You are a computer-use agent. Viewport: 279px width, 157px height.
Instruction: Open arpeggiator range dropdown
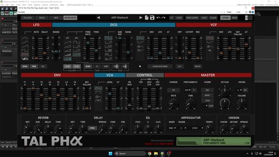tap(183, 128)
